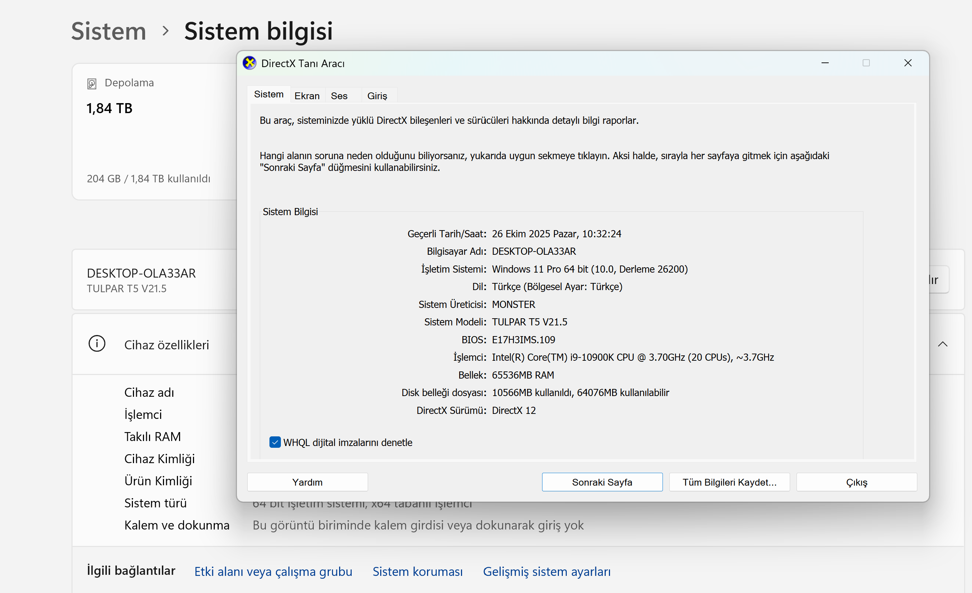Click the 65536MB RAM value
This screenshot has width=972, height=593.
pyautogui.click(x=523, y=375)
